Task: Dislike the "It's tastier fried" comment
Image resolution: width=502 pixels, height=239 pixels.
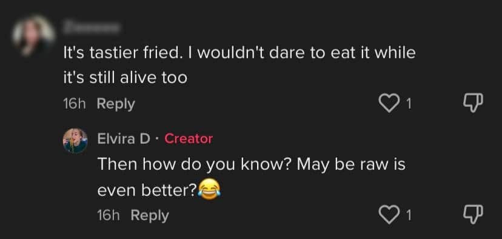Action: (473, 103)
